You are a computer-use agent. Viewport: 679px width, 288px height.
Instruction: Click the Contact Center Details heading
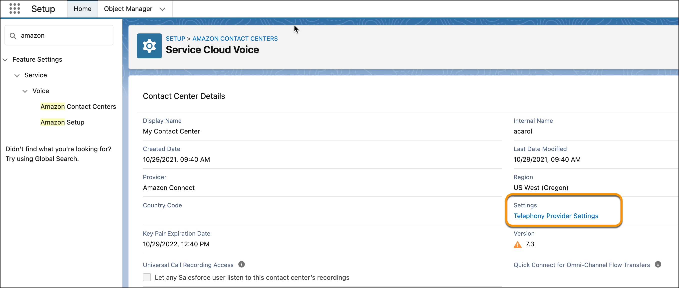pyautogui.click(x=184, y=96)
